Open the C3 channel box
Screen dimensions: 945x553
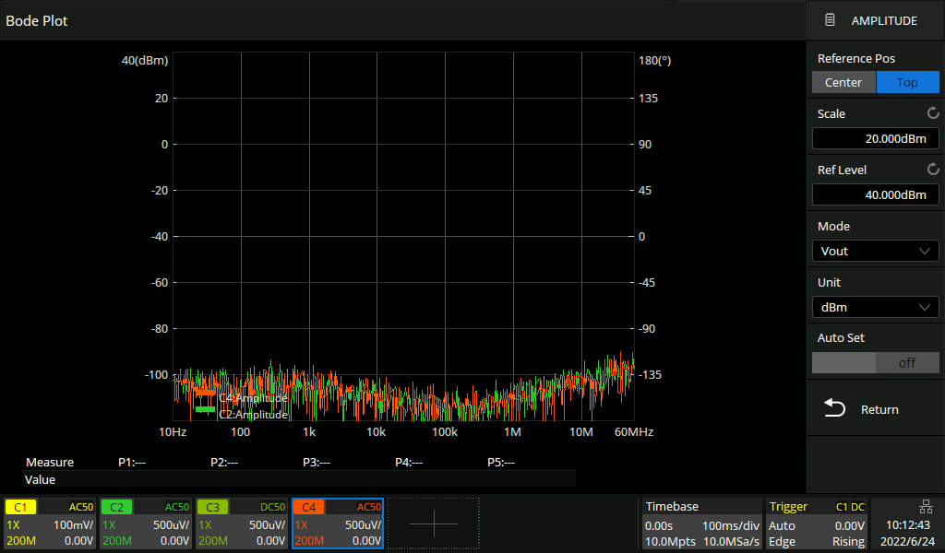click(241, 524)
